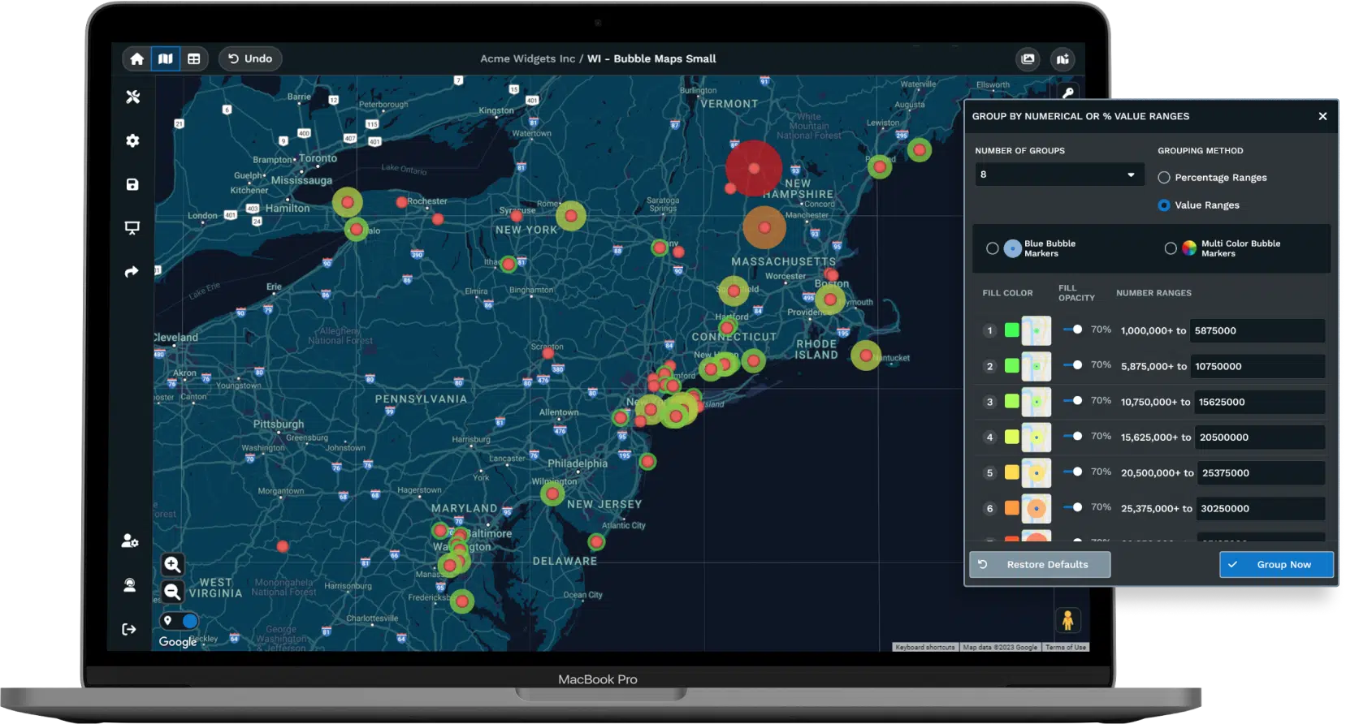This screenshot has width=1346, height=724.
Task: Expand the Number of Groups dropdown
Action: pyautogui.click(x=1059, y=175)
